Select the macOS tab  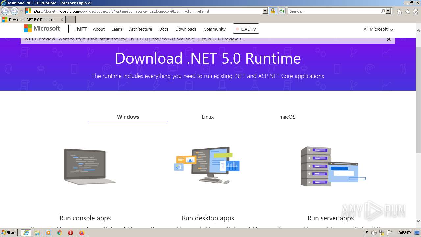click(287, 117)
